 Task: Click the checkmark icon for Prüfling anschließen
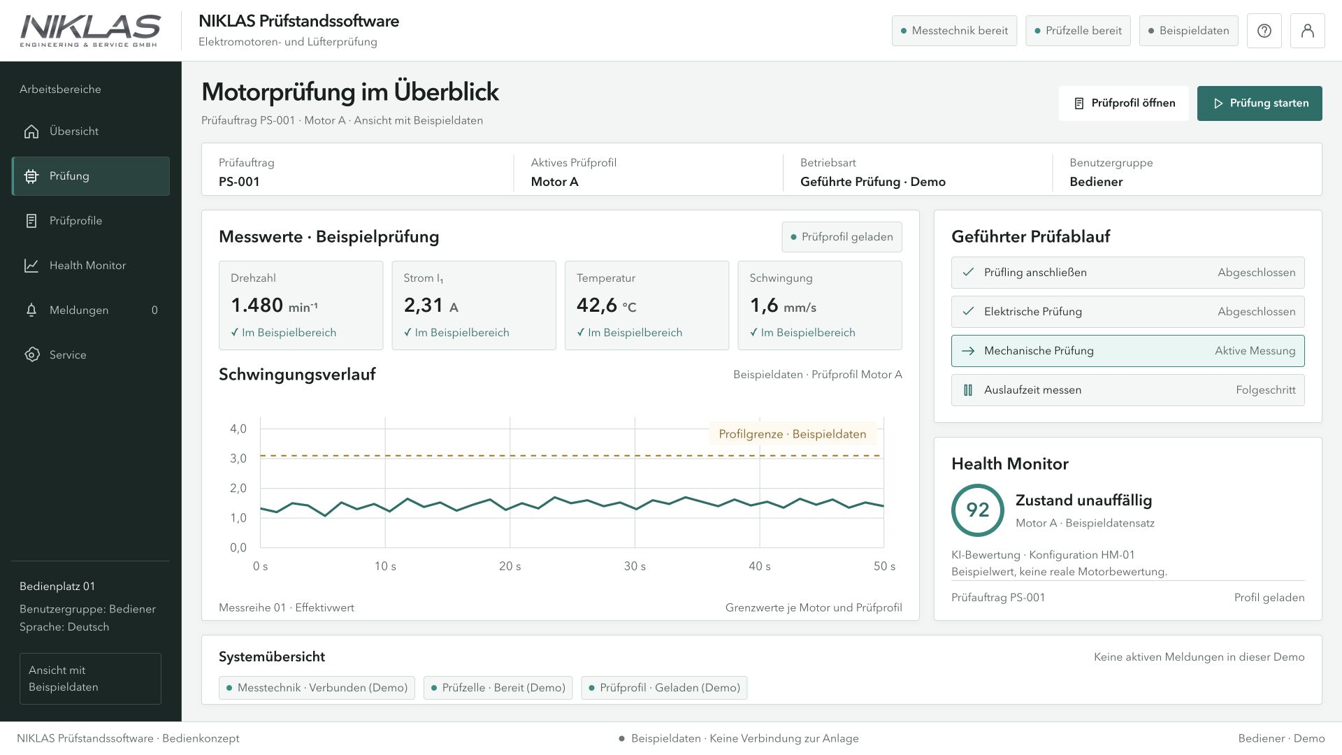pos(968,273)
